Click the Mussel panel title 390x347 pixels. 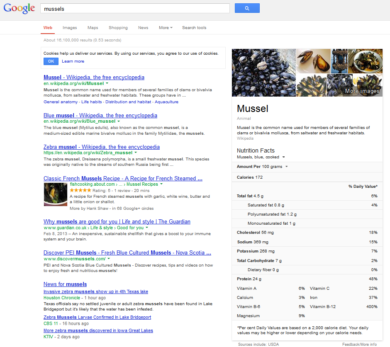(x=252, y=109)
